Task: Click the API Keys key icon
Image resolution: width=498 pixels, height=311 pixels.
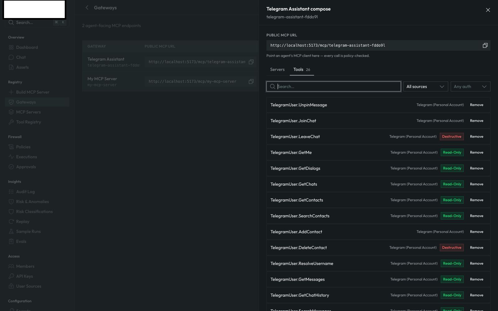Action: coord(11,276)
